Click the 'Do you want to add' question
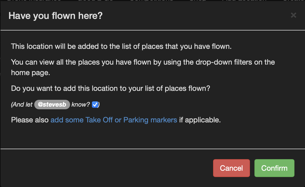305x187 pixels. [110, 88]
